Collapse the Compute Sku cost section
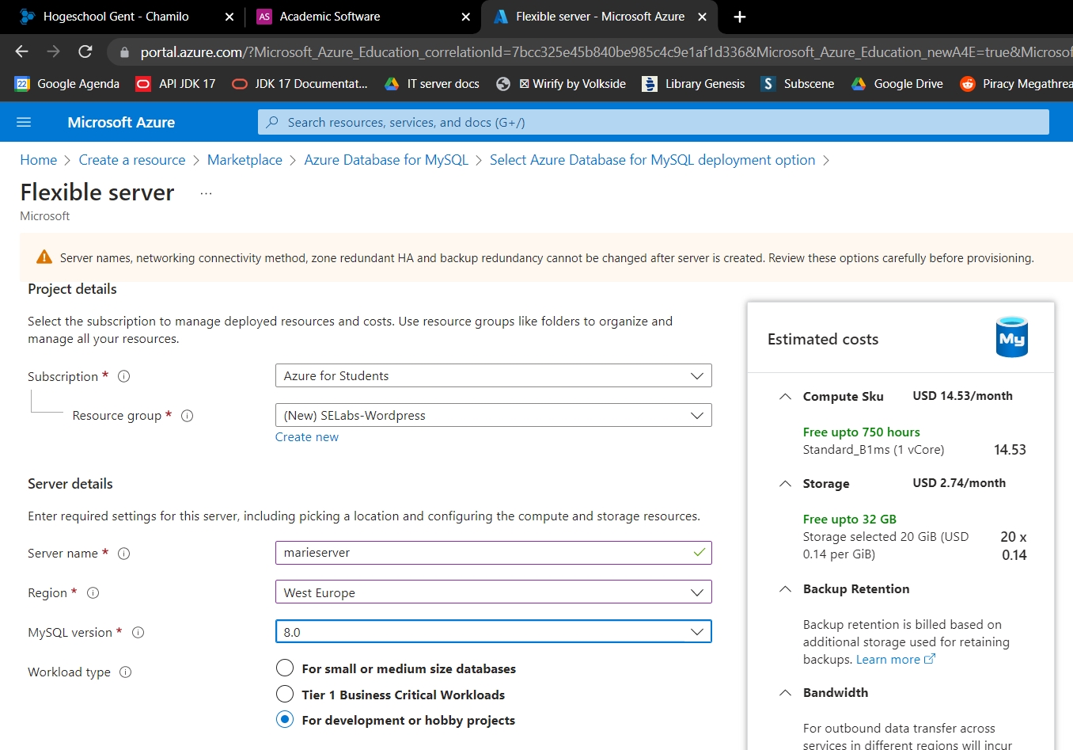 point(785,397)
